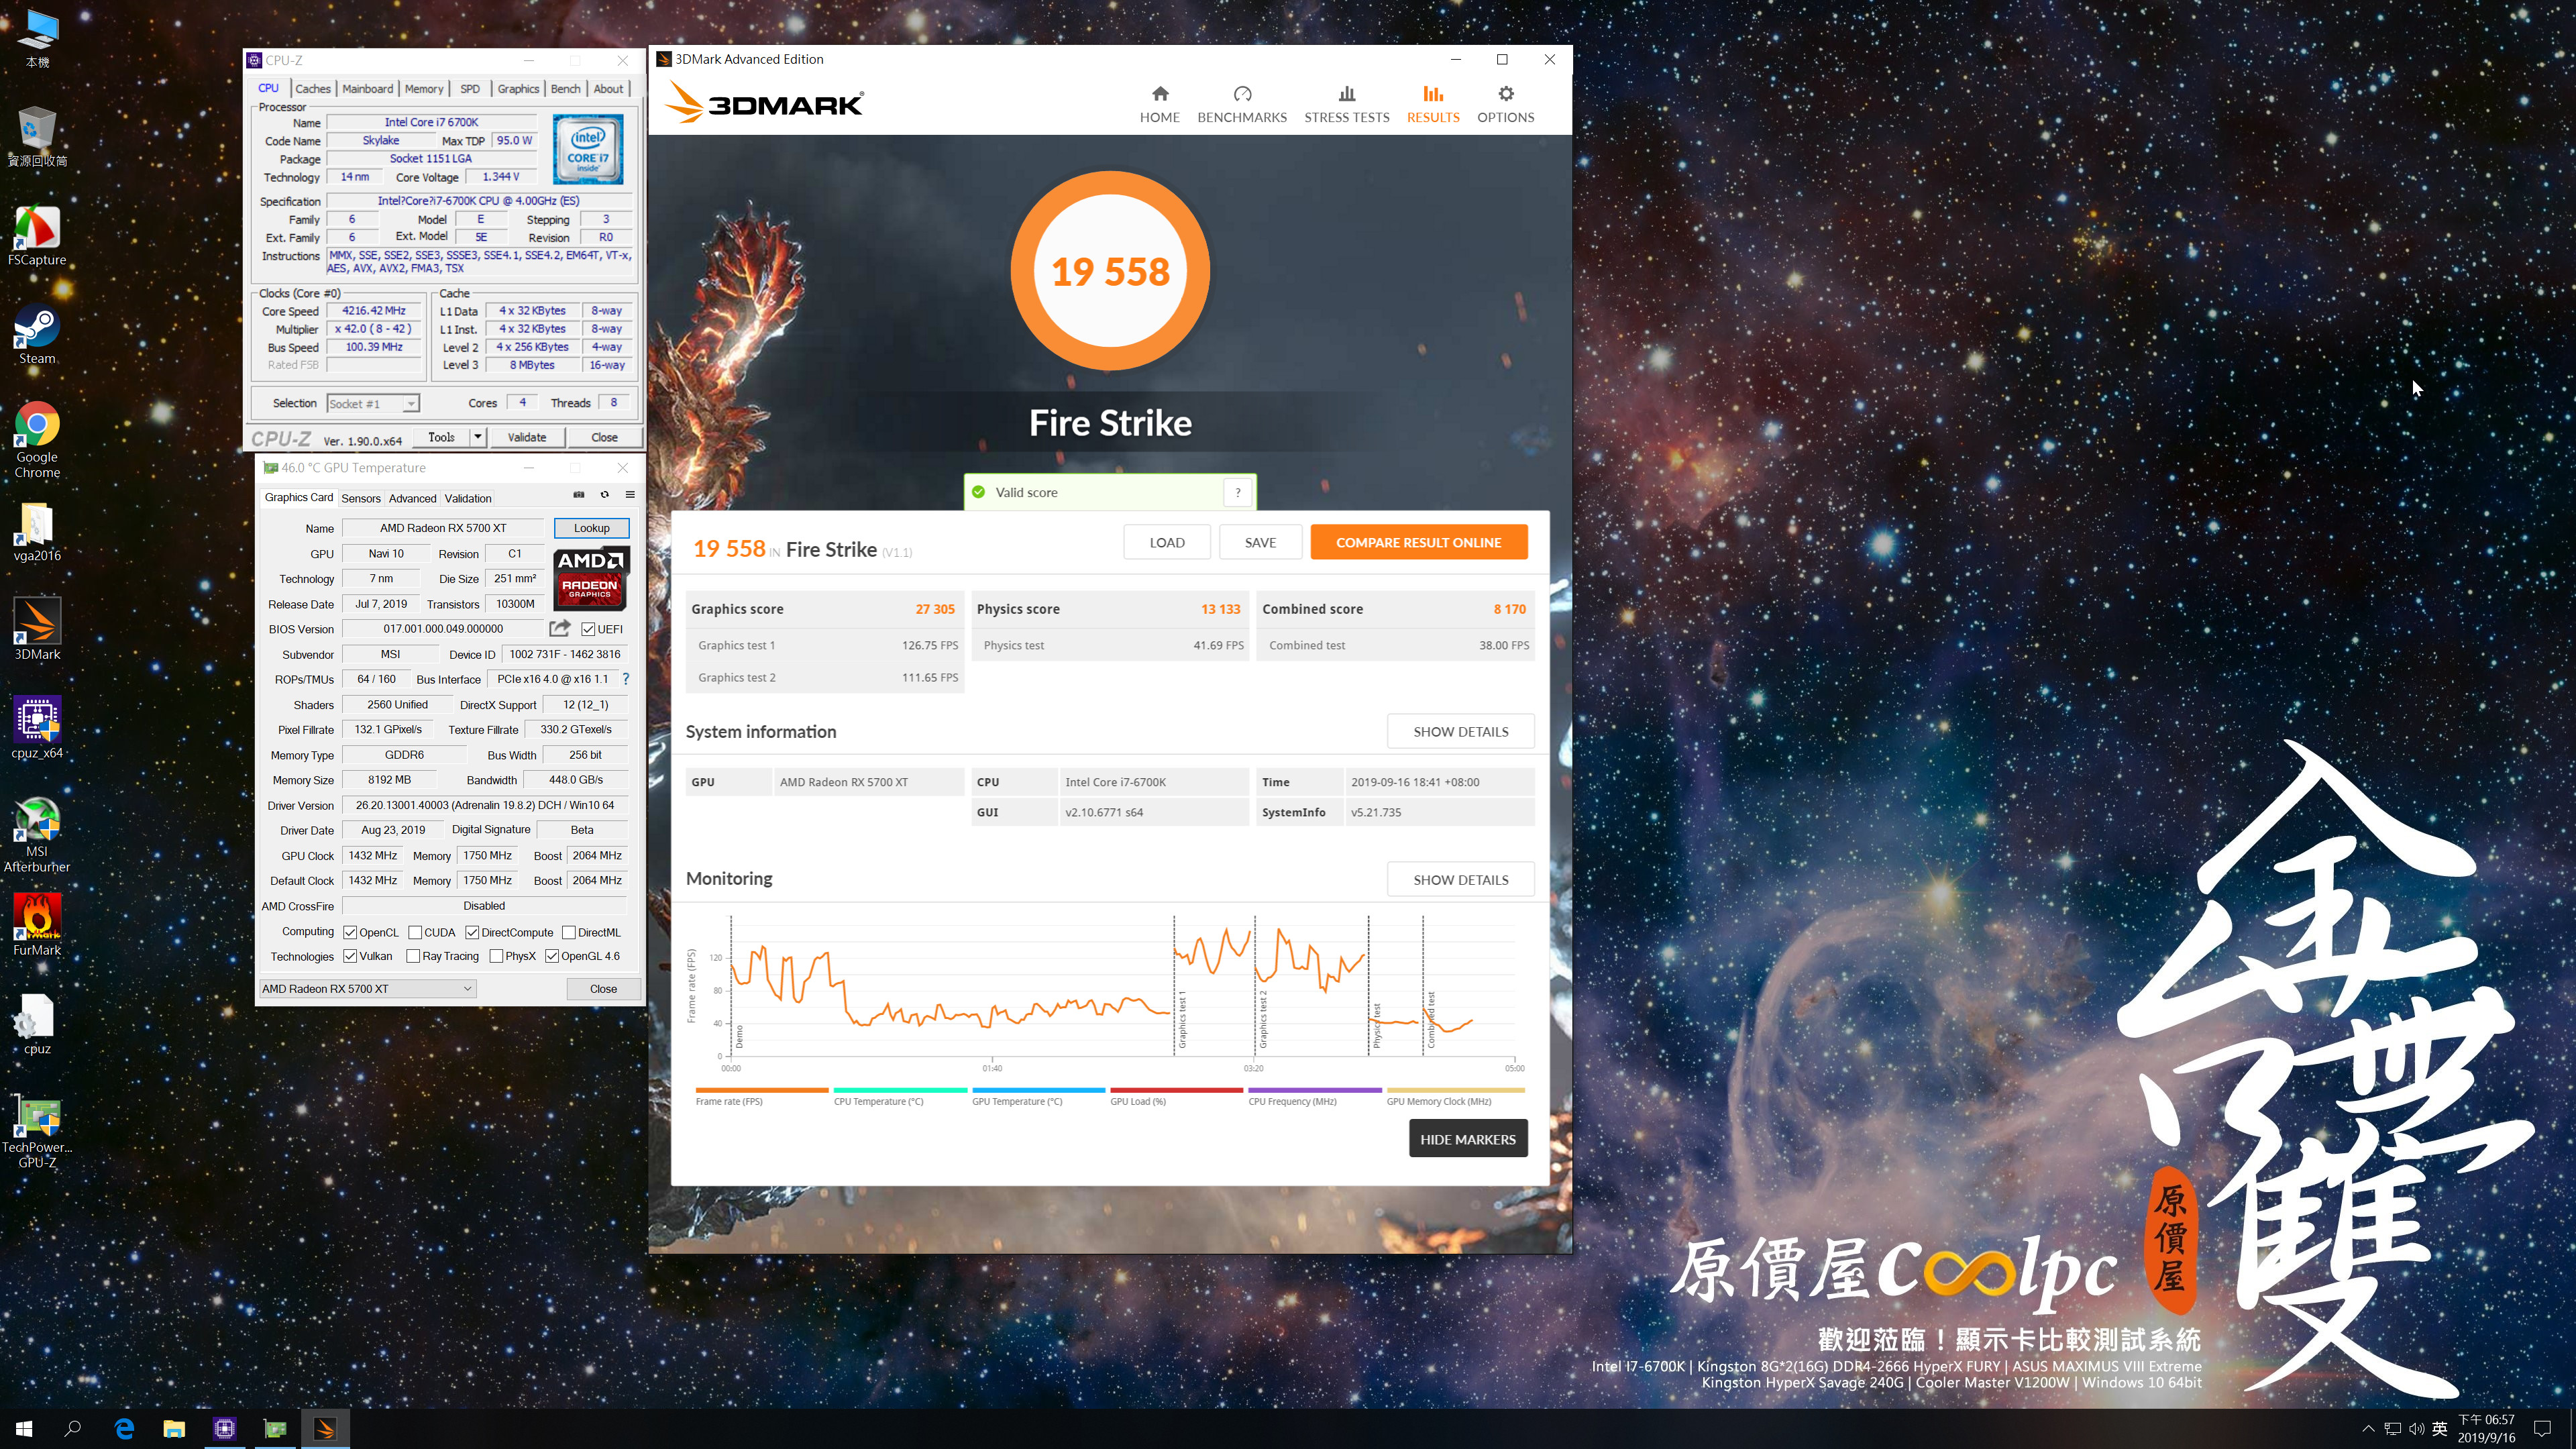Click the taskbar search magnifier
This screenshot has width=2576, height=1449.
73,1429
